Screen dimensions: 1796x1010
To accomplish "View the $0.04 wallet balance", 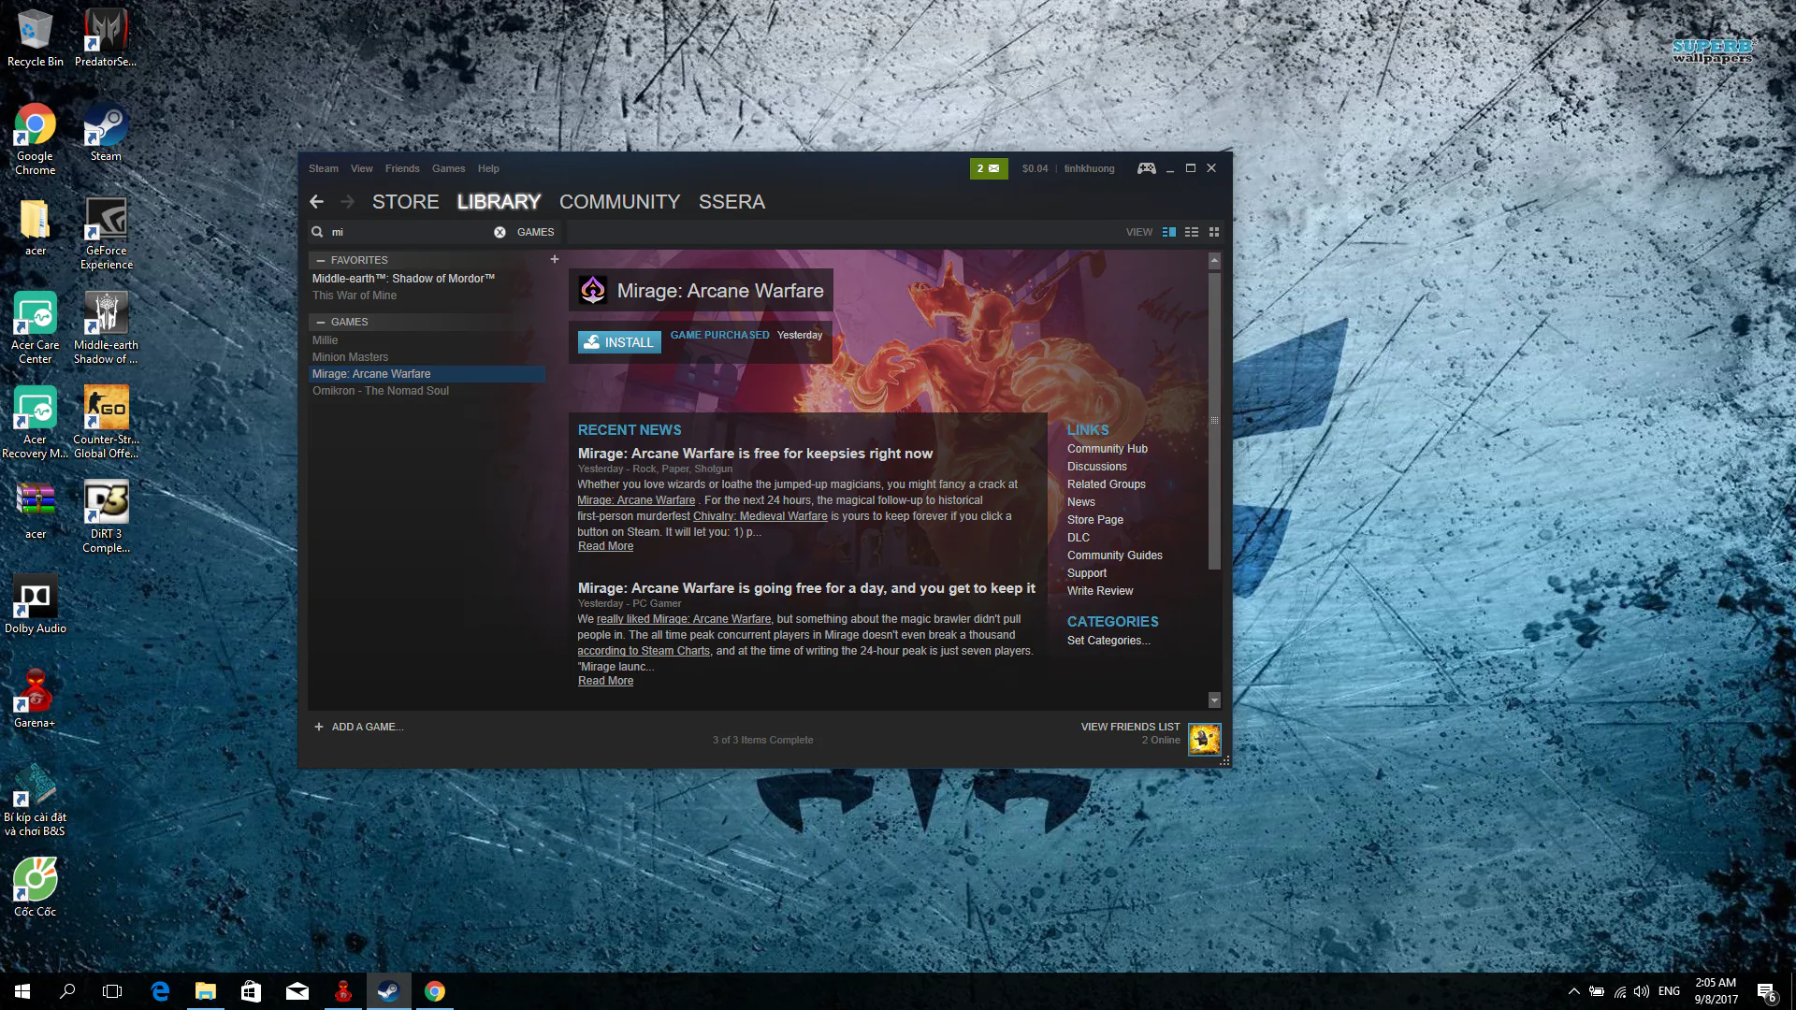I will pyautogui.click(x=1035, y=168).
